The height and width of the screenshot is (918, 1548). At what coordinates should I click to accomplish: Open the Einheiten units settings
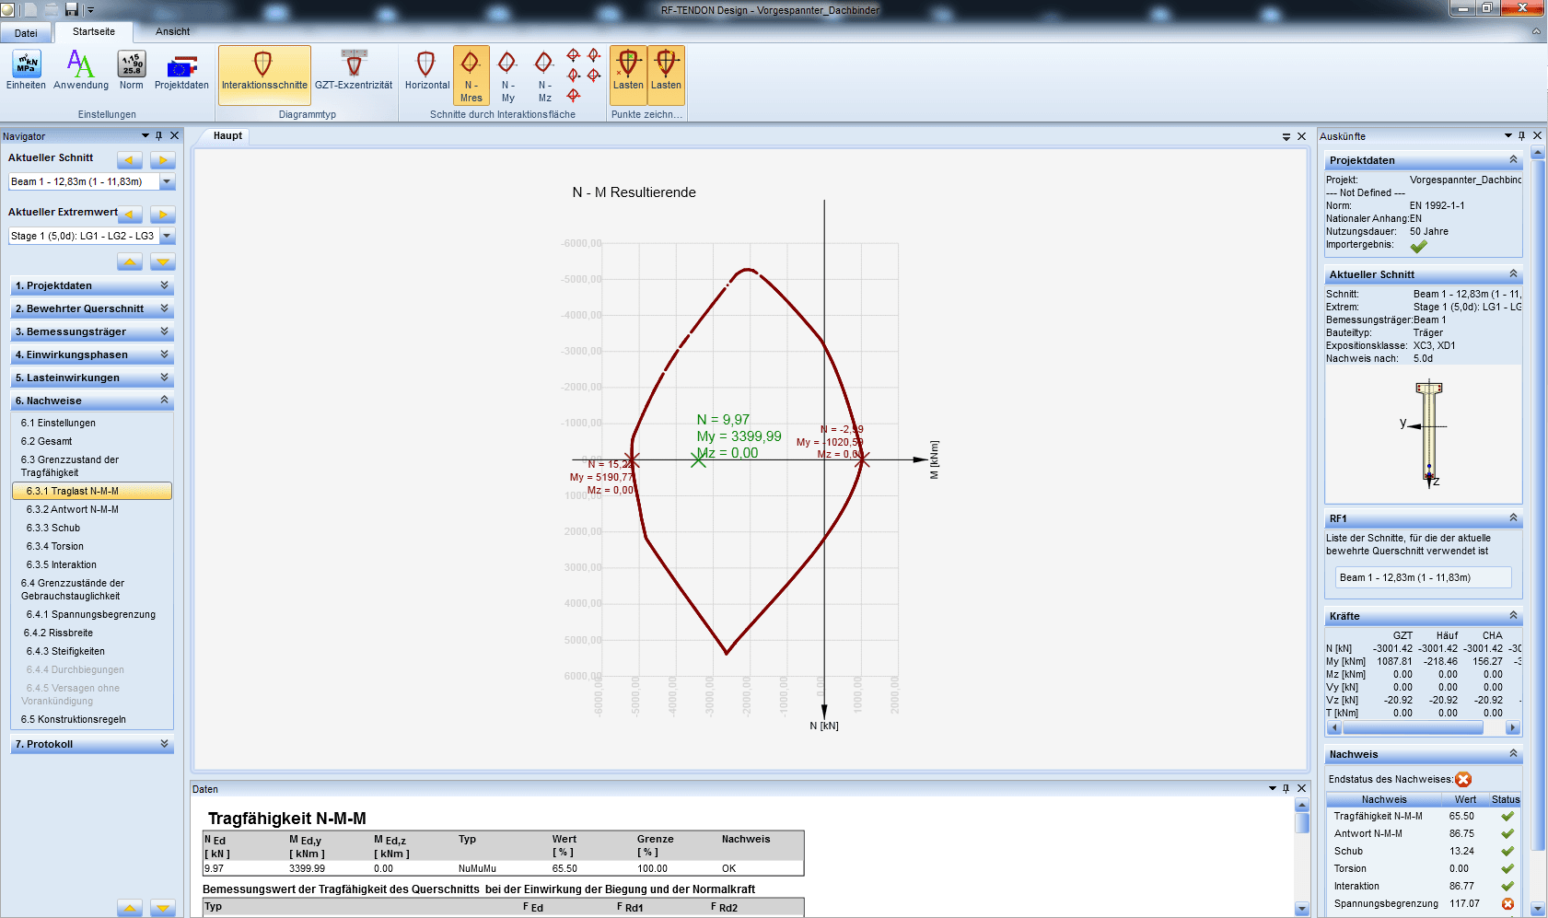[x=26, y=70]
